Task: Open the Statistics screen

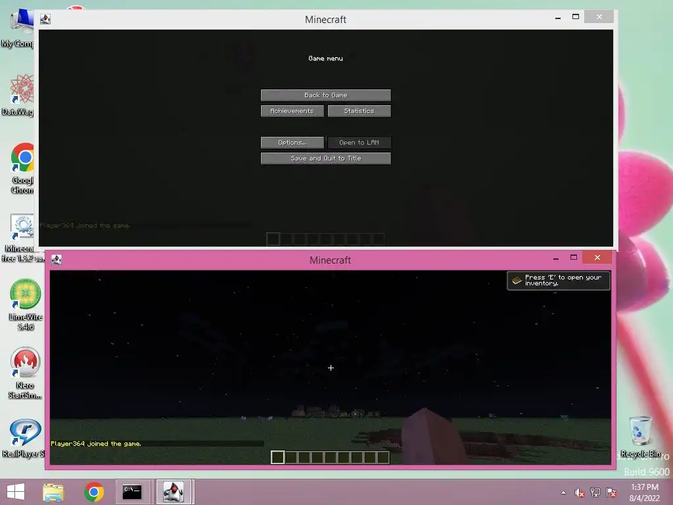Action: pos(360,110)
